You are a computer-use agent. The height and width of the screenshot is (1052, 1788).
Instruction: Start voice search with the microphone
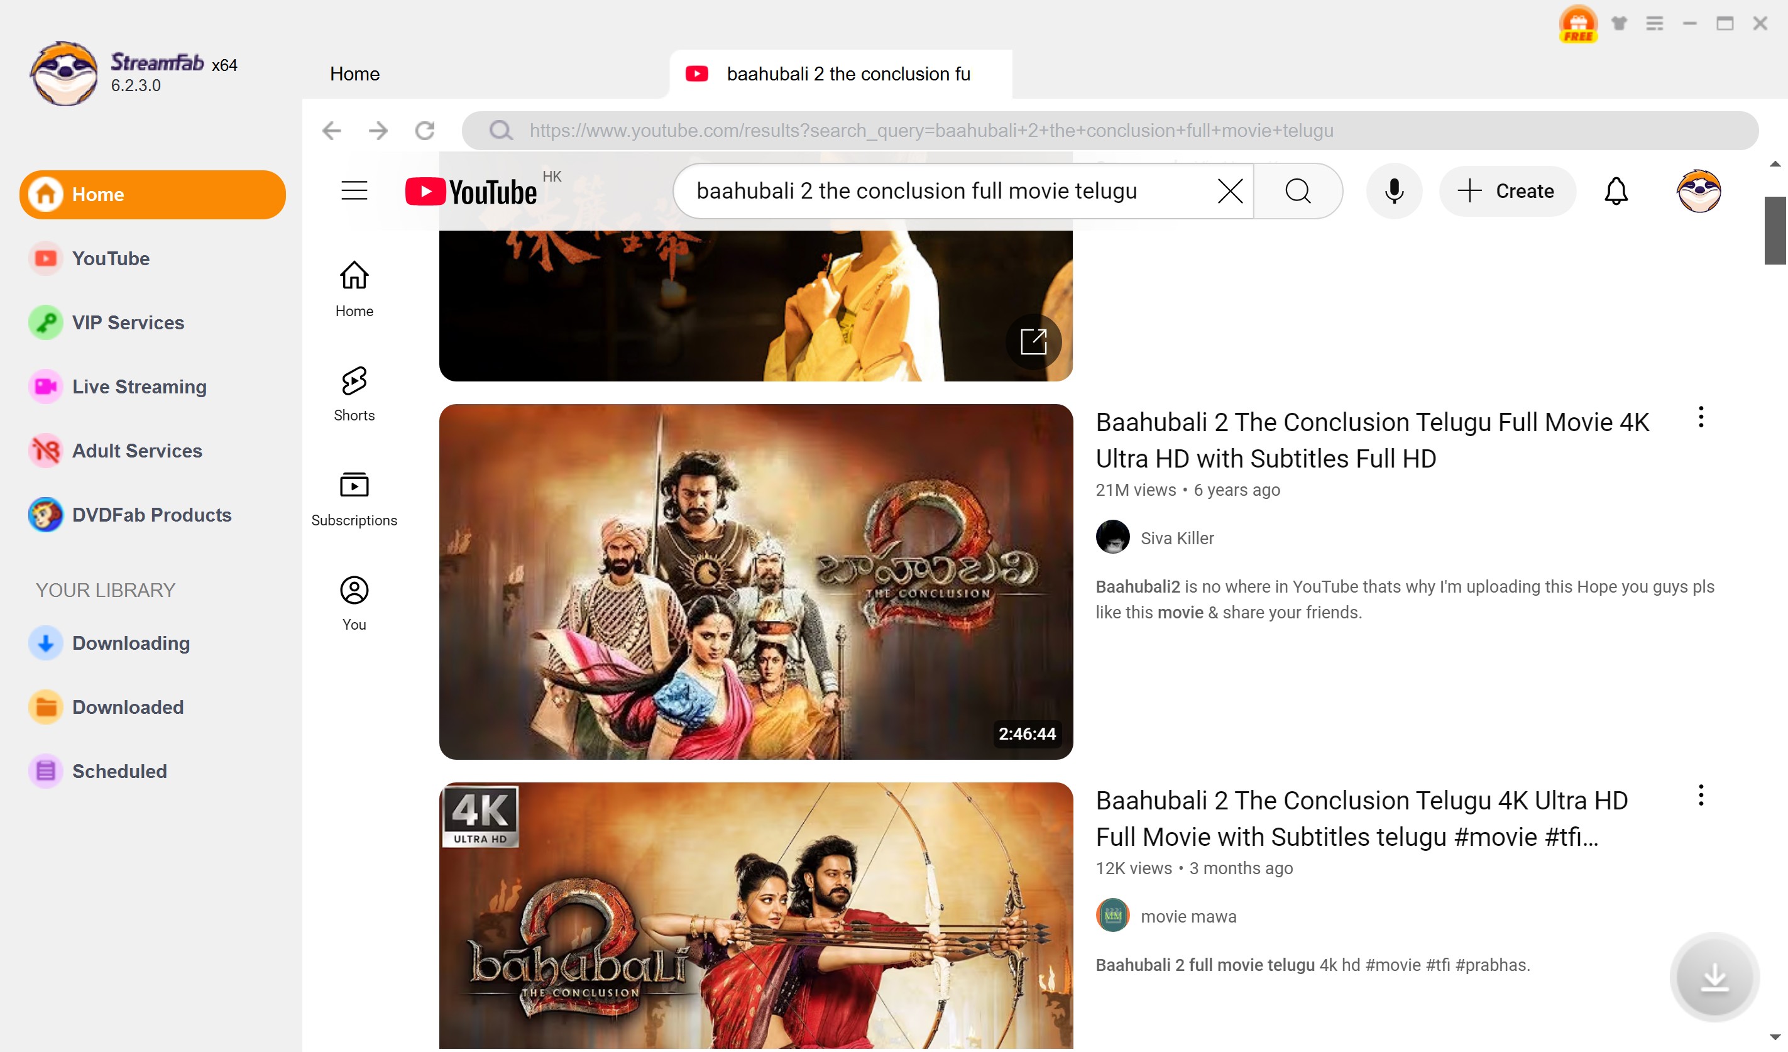(x=1393, y=191)
